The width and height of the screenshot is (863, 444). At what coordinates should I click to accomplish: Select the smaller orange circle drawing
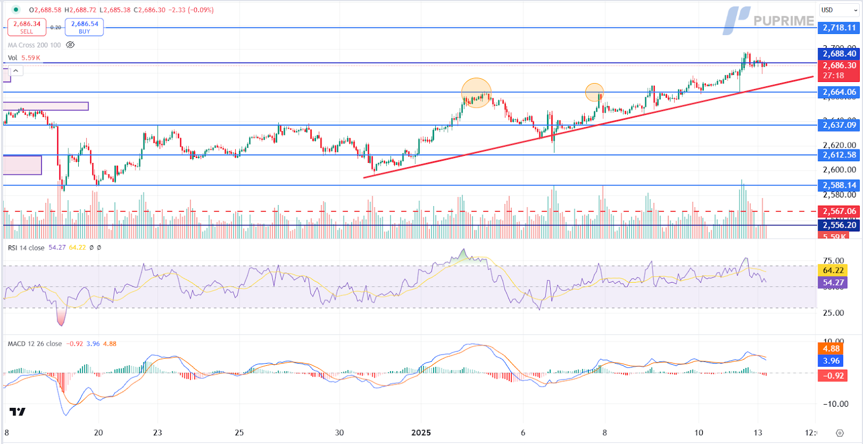pos(594,92)
